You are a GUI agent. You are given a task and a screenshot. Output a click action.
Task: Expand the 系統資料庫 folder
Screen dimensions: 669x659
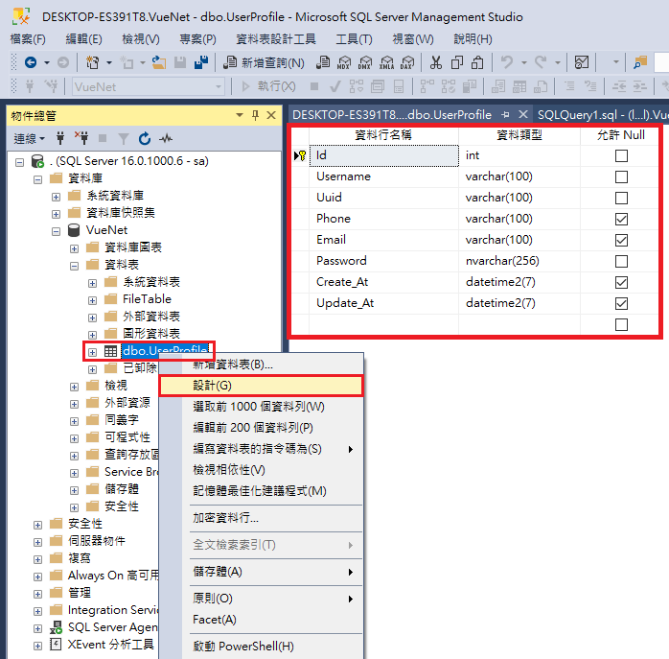tap(56, 197)
